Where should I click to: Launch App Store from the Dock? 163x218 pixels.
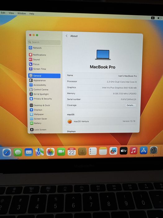click(143, 150)
